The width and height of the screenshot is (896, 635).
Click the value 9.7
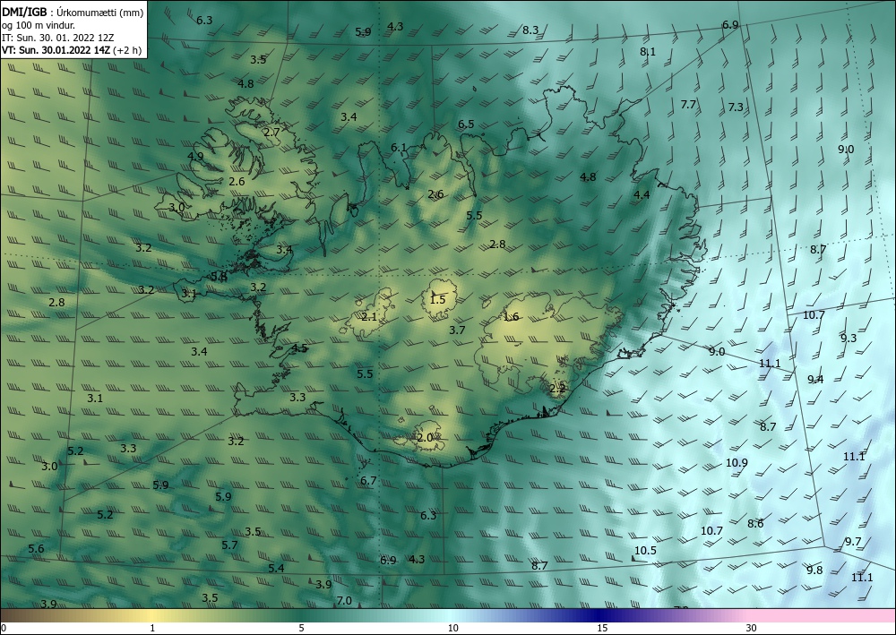(x=853, y=542)
